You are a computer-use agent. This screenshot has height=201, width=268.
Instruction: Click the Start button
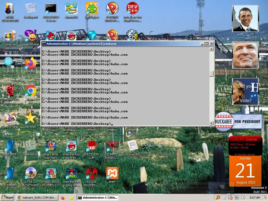[7, 198]
